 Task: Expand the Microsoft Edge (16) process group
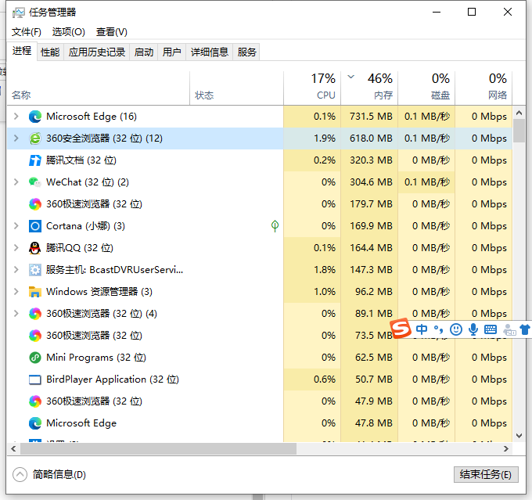click(x=16, y=117)
